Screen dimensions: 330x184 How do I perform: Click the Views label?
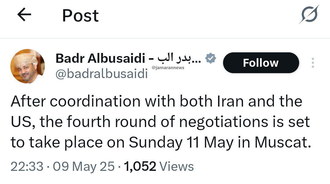tap(177, 167)
